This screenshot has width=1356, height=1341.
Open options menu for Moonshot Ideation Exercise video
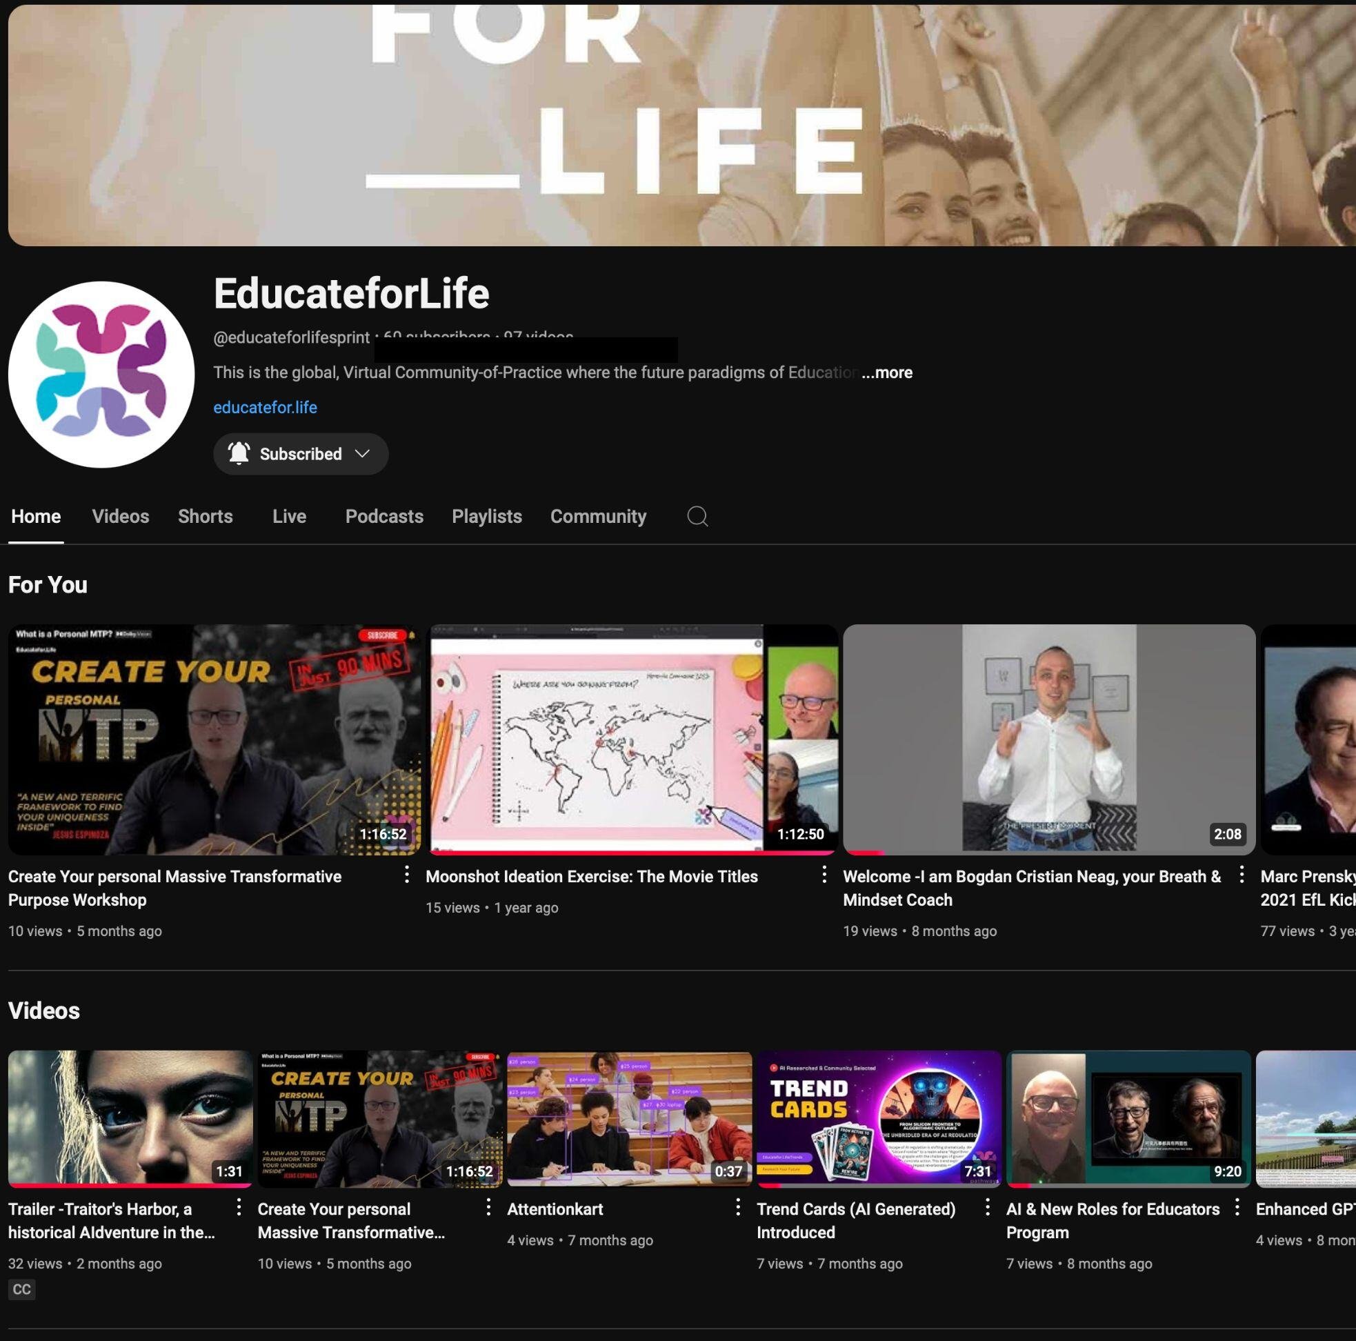pyautogui.click(x=824, y=875)
